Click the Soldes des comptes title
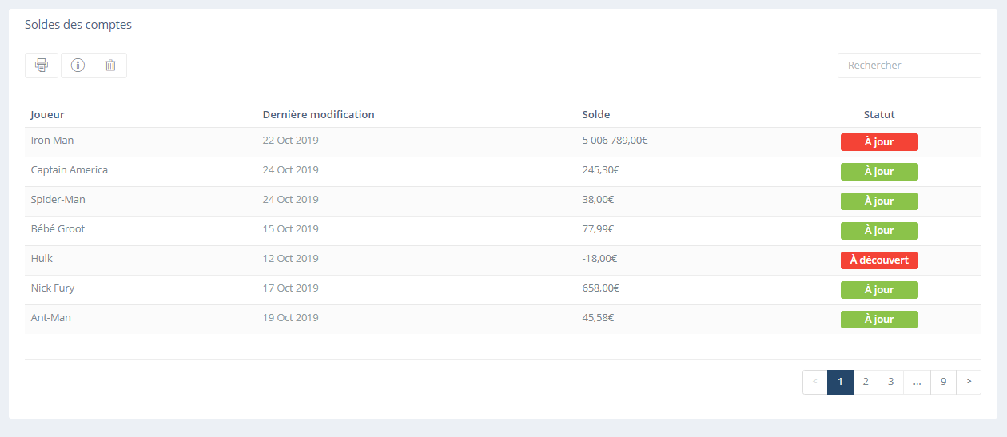Viewport: 1007px width, 437px height. 78,25
